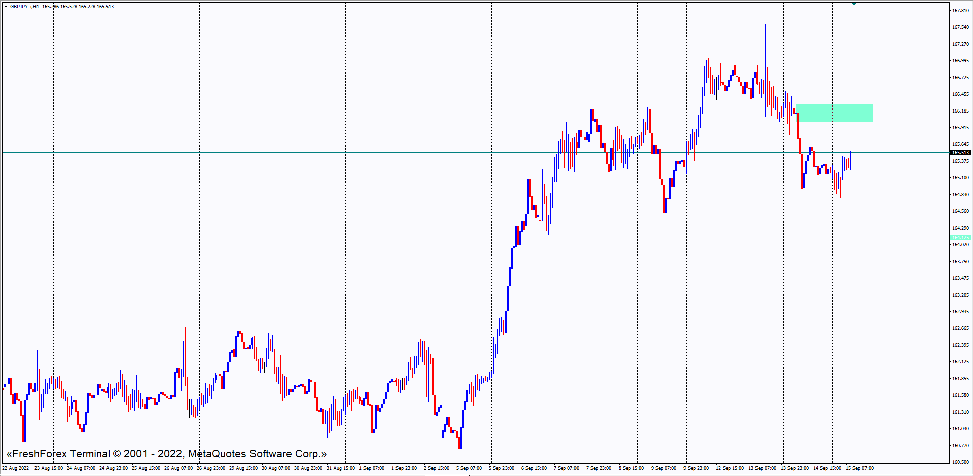Open the dropdown arrow beside GBPJPY_i,H1
The width and height of the screenshot is (973, 476).
[x=6, y=7]
